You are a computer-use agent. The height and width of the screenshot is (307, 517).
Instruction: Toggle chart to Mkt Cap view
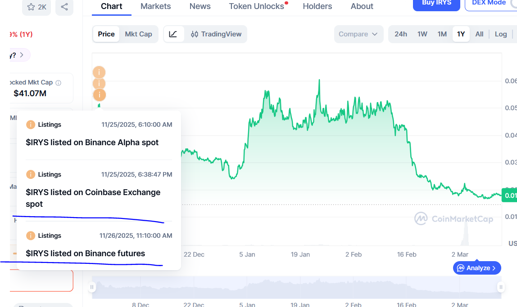138,34
